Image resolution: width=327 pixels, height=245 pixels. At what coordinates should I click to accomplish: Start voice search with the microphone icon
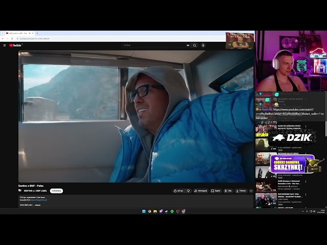203,45
